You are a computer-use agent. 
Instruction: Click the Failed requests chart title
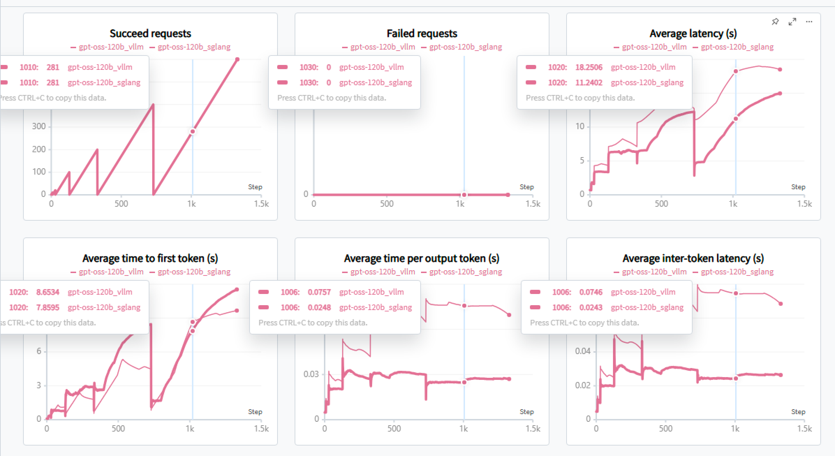pyautogui.click(x=422, y=34)
